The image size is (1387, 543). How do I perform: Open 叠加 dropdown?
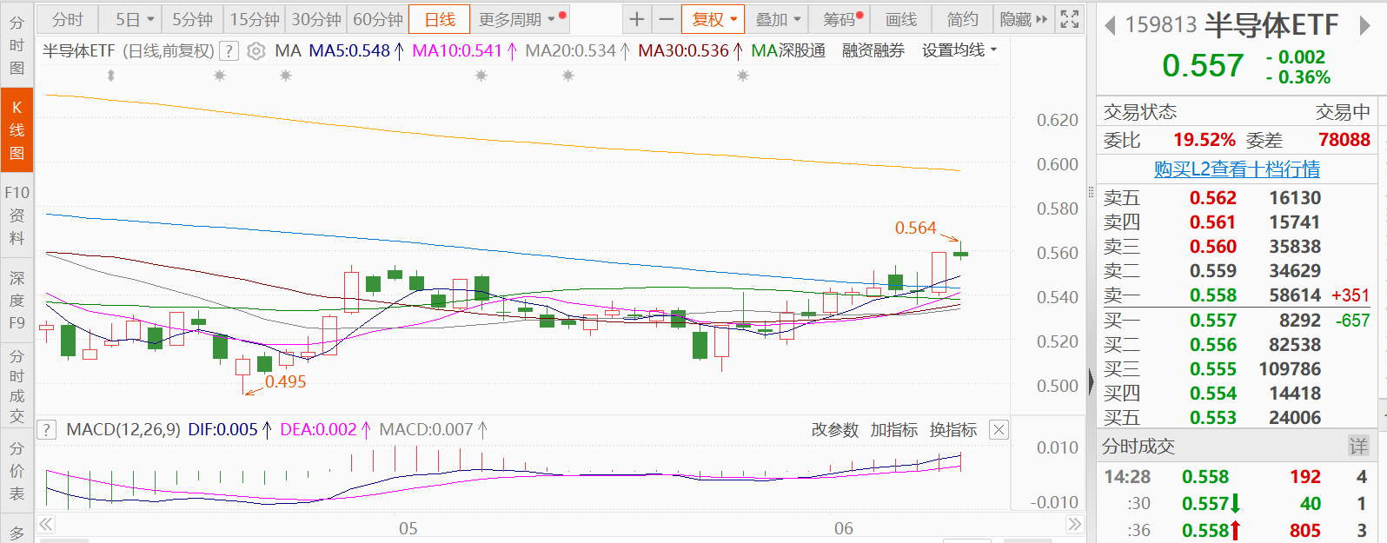[777, 19]
